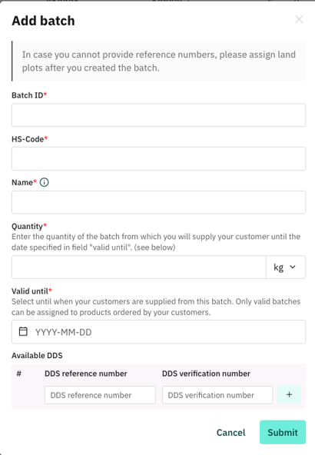This screenshot has height=455, width=315.
Task: Focus the Batch ID text field
Action: point(159,115)
